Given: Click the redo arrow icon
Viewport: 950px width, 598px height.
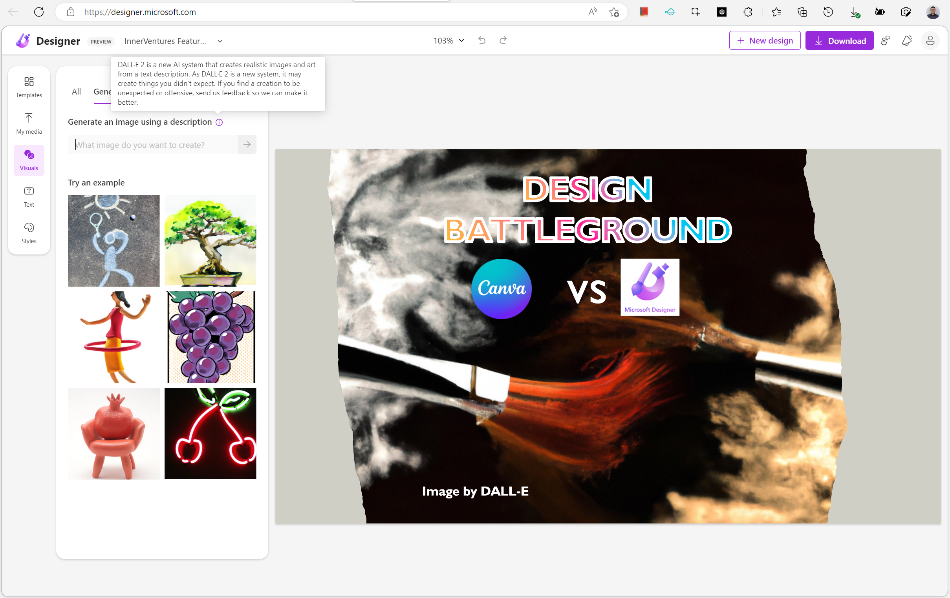Looking at the screenshot, I should 503,40.
